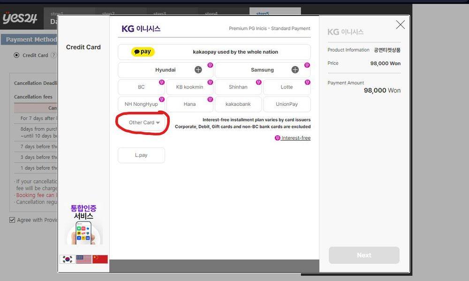469x281 pixels.
Task: Click the KG Inicis header logo
Action: pos(141,29)
